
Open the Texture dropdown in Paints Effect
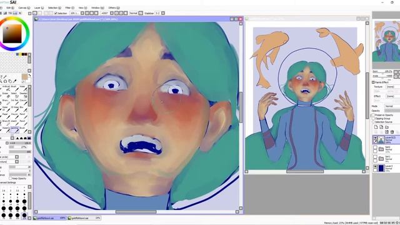coord(393,87)
